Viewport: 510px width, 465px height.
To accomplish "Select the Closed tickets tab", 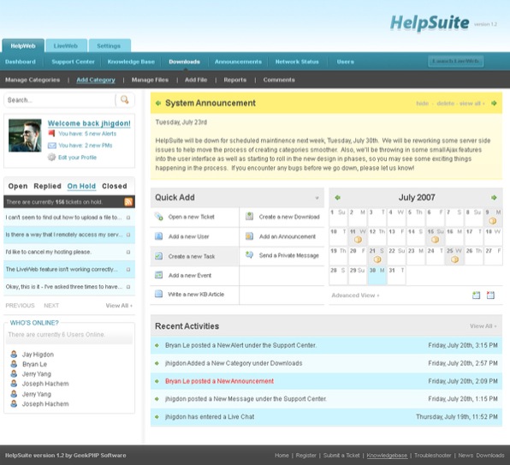I will pos(115,186).
